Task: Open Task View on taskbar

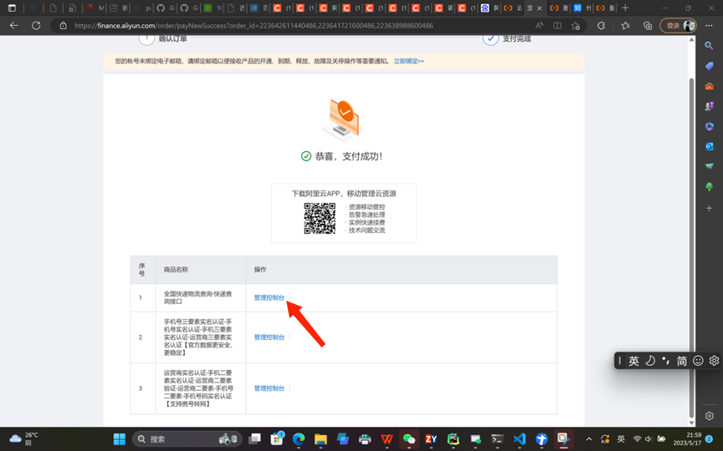Action: click(x=254, y=439)
